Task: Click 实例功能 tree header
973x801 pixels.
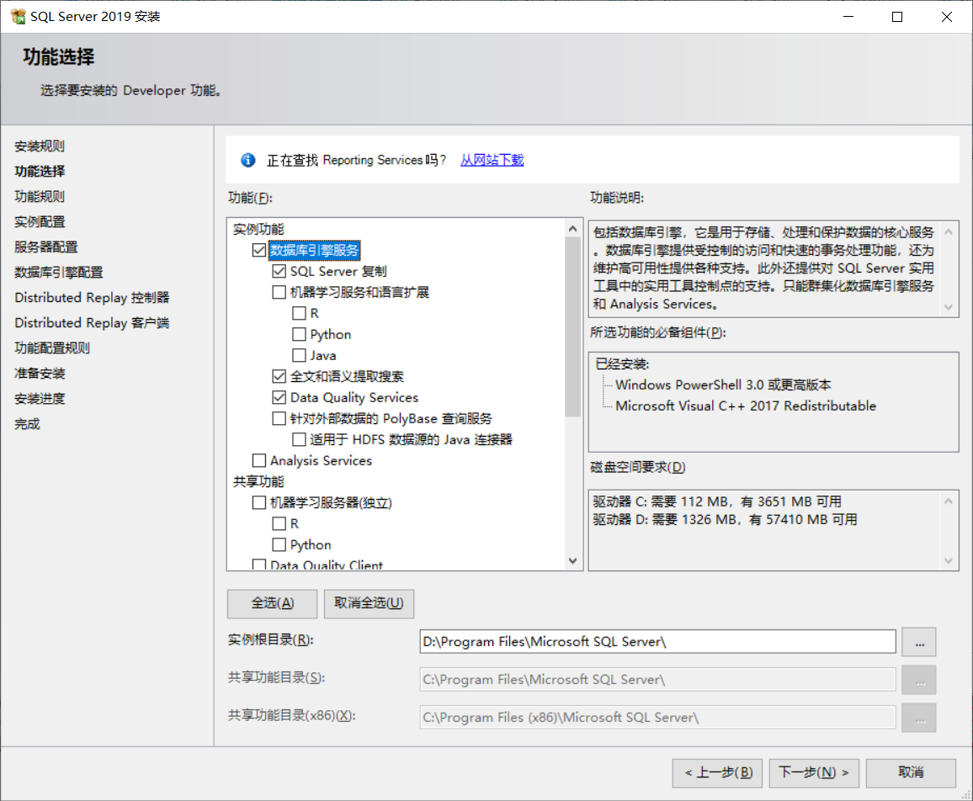Action: click(x=258, y=230)
